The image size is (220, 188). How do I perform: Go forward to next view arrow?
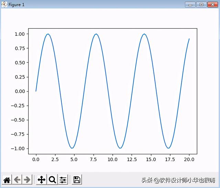coord(27,180)
